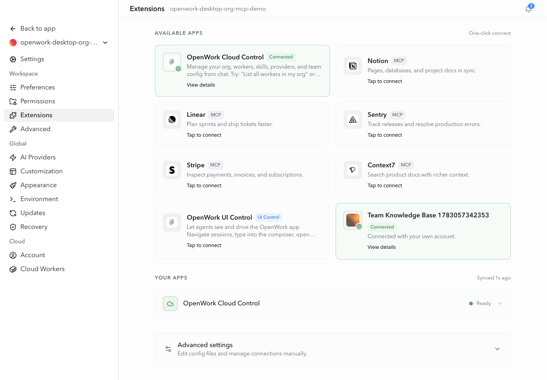
Task: Tap to connect OpenWork UI Control
Action: [204, 246]
